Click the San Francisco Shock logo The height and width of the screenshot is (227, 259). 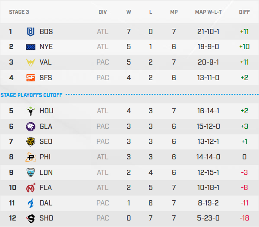click(31, 78)
